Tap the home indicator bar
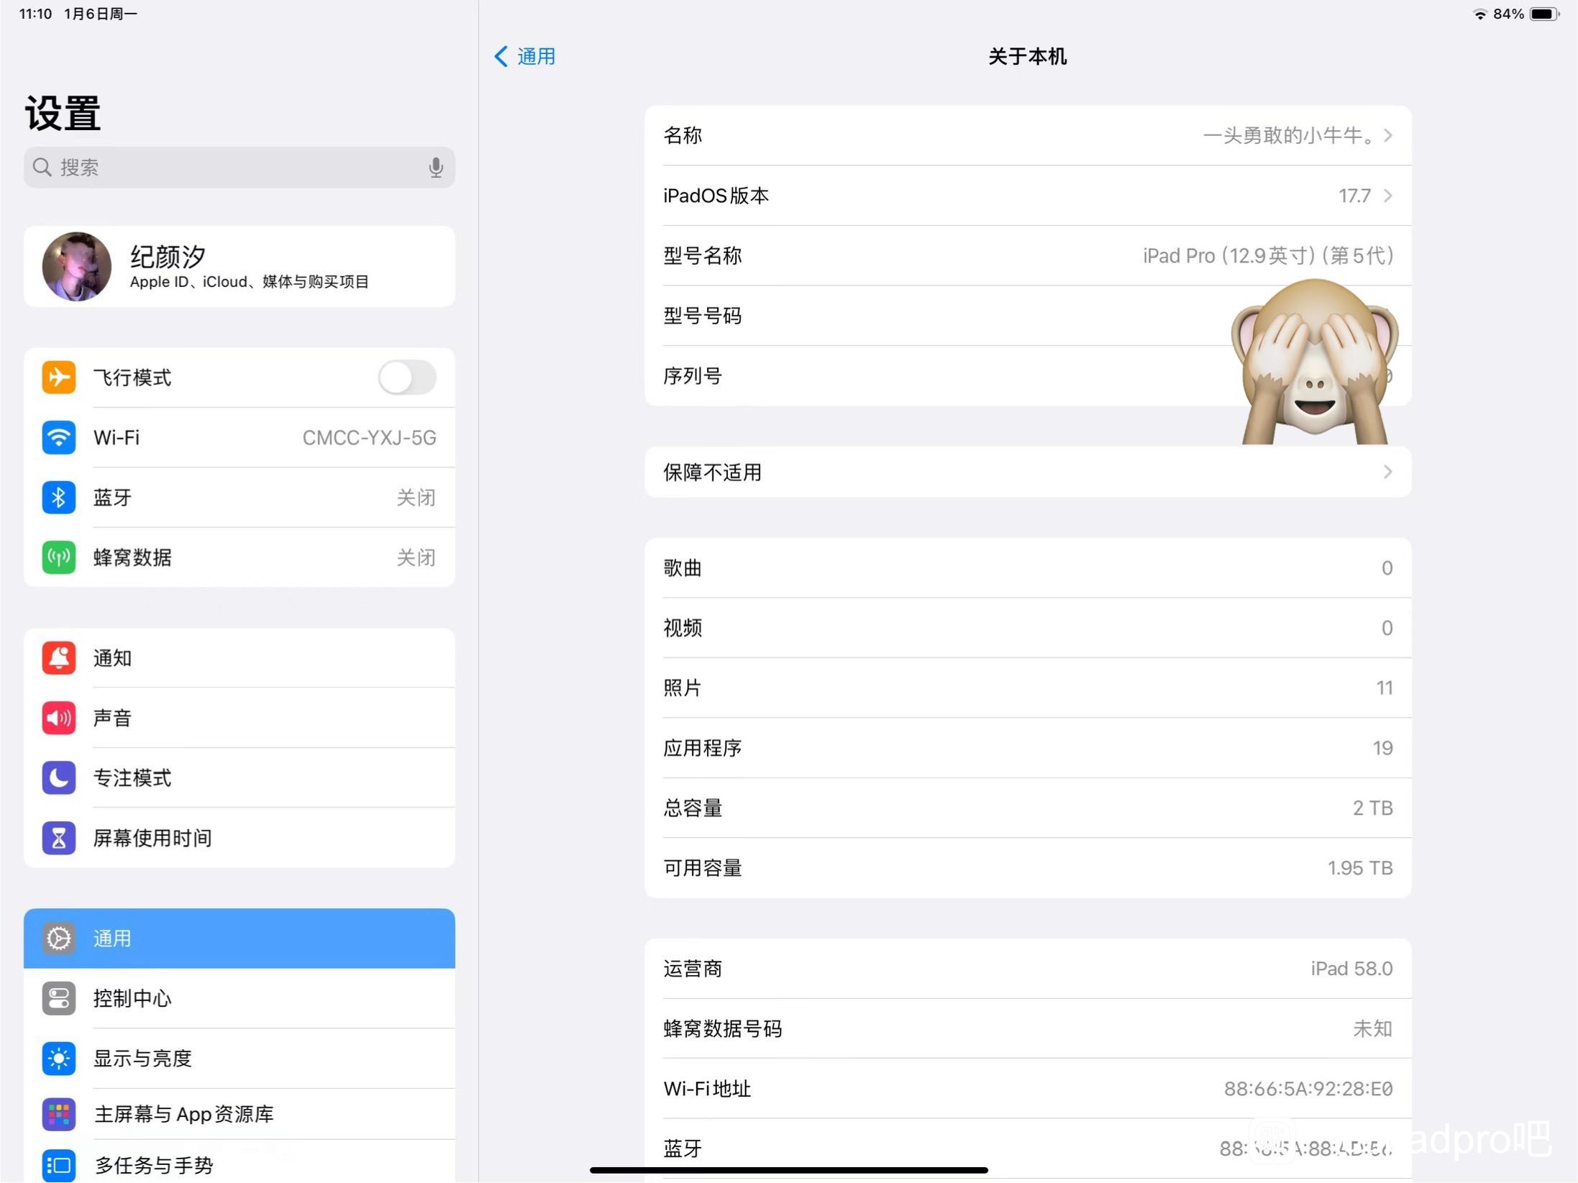 click(789, 1170)
